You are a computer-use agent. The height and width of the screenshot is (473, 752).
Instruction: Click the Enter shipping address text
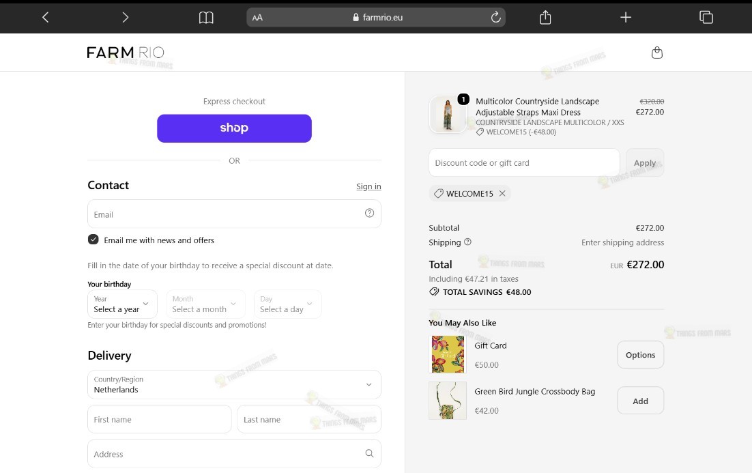tap(622, 243)
